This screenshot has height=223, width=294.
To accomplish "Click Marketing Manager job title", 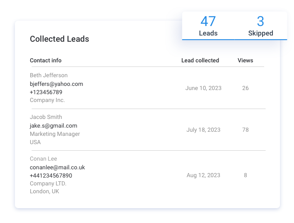I will click(55, 134).
